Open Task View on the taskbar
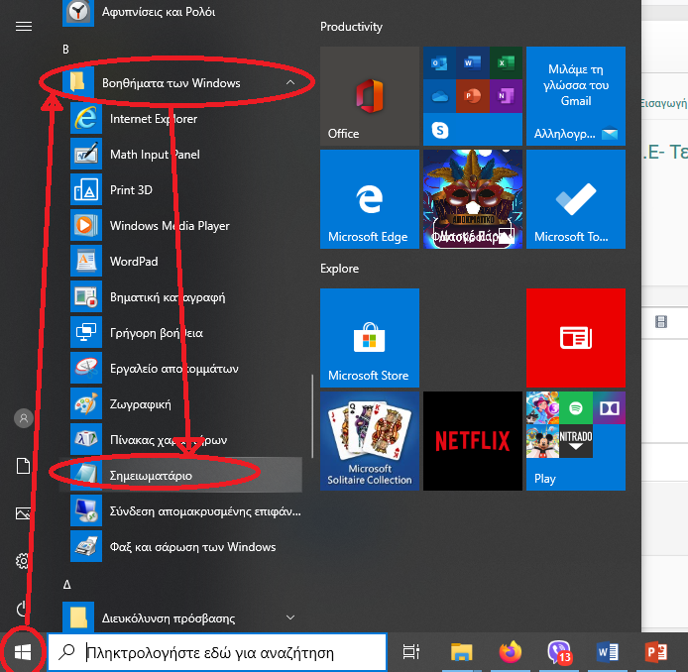 [x=411, y=653]
